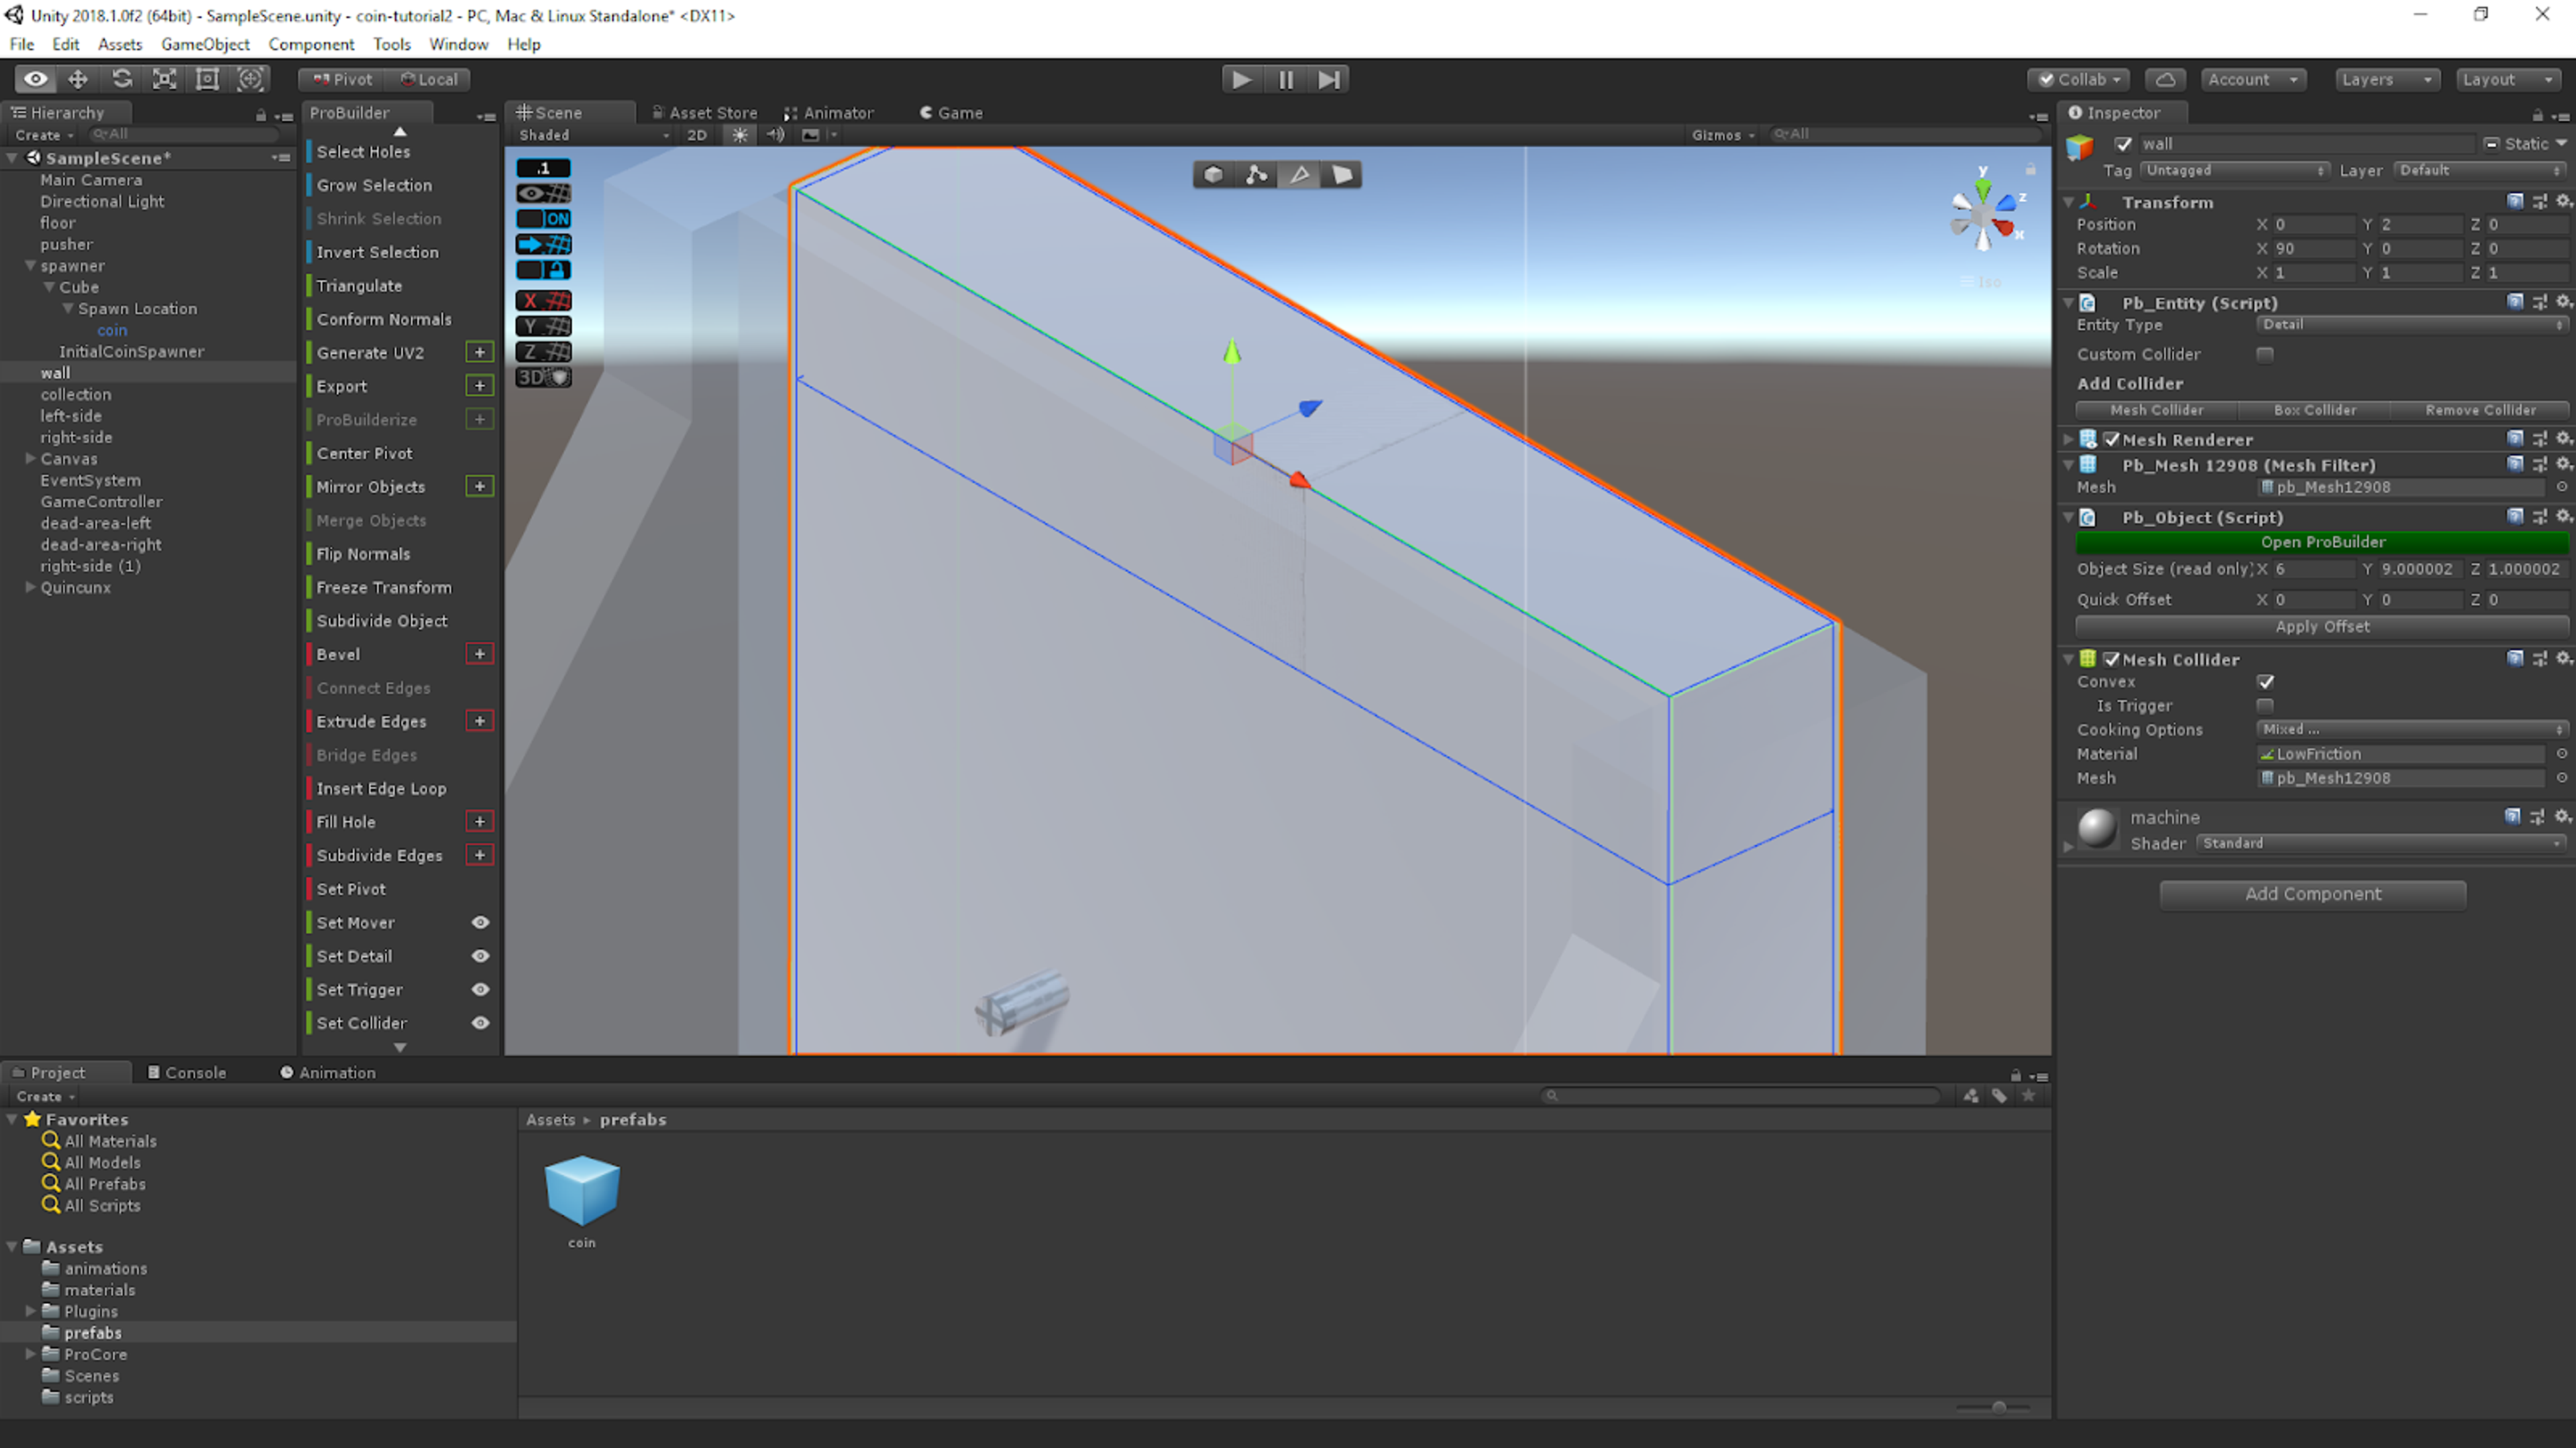Expand the Quincunx hierarchy item
Screen dimensions: 2576x1448
tap(31, 588)
